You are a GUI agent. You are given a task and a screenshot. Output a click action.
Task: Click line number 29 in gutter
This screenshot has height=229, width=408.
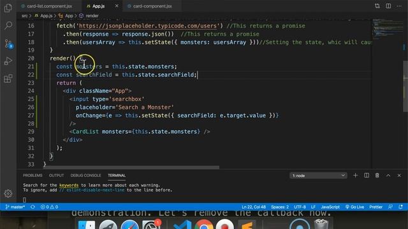31,132
